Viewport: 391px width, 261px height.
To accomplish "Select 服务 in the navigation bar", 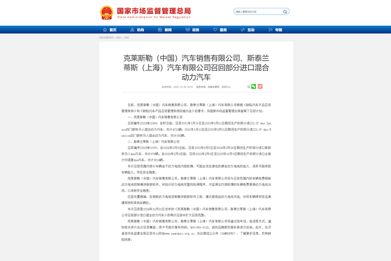I will click(x=223, y=30).
